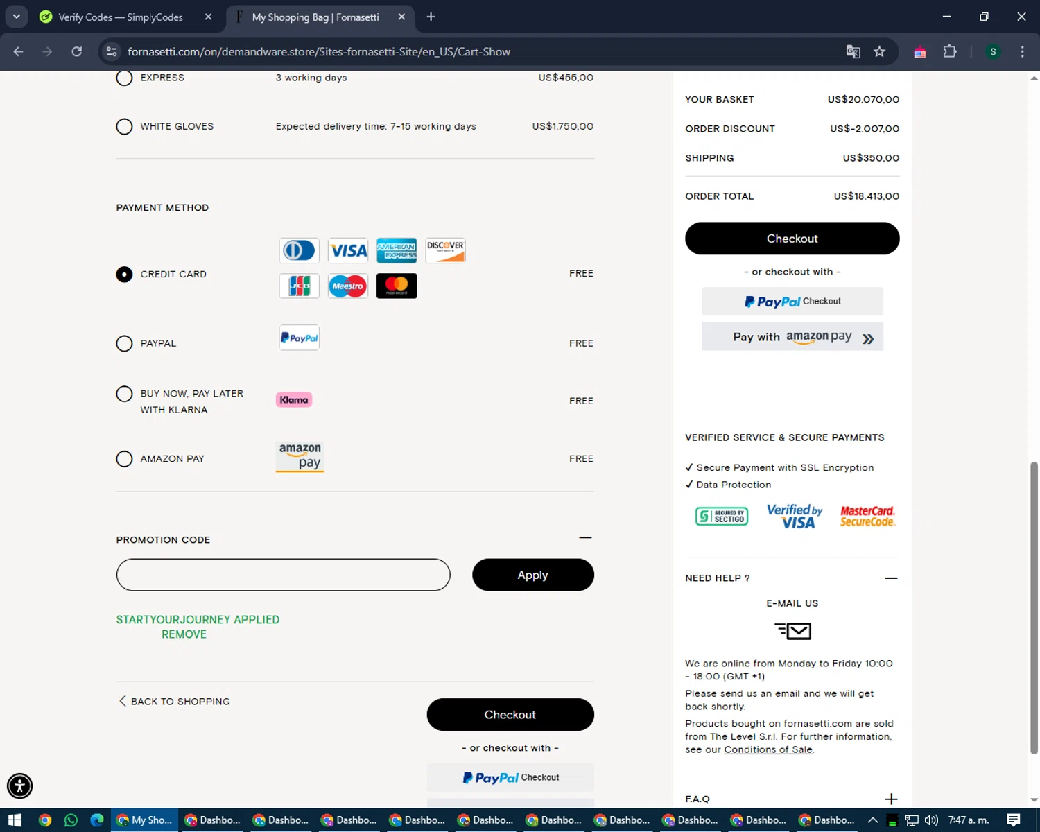Click the page vertical scrollbar thumb
This screenshot has height=832, width=1040.
[1034, 607]
